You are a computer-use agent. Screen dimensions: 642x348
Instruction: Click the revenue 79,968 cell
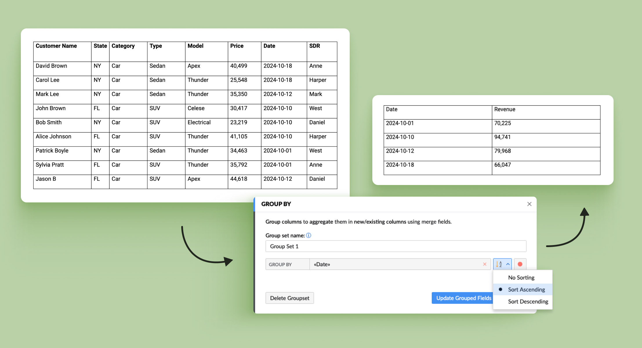[x=546, y=154]
